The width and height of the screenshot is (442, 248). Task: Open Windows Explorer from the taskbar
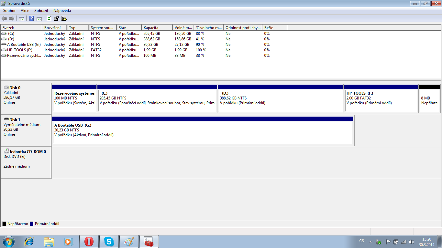click(49, 242)
